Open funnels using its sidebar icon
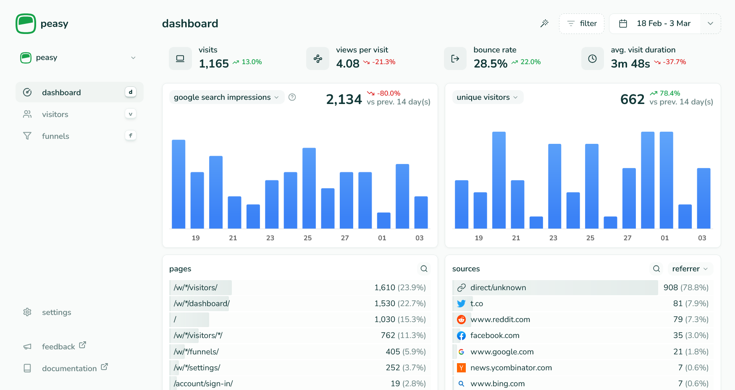Image resolution: width=735 pixels, height=390 pixels. 27,136
